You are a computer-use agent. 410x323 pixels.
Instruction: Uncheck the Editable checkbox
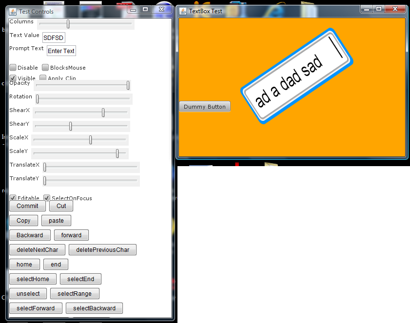pyautogui.click(x=13, y=198)
